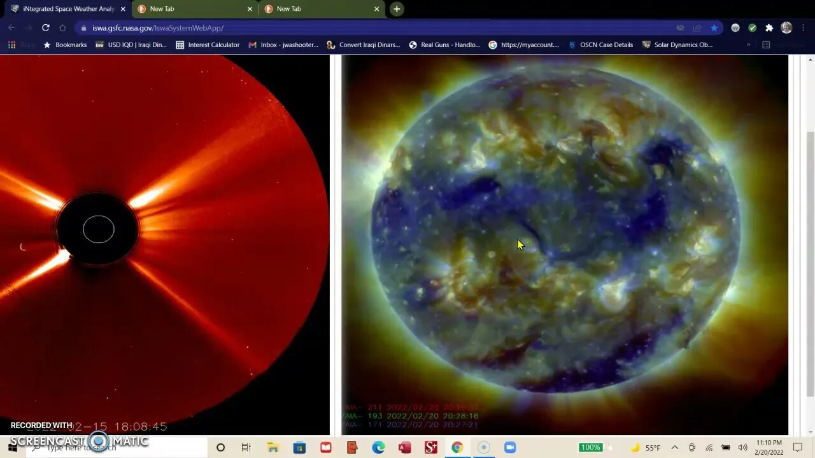Close the iNtegrated Space Weather tab

tap(123, 9)
